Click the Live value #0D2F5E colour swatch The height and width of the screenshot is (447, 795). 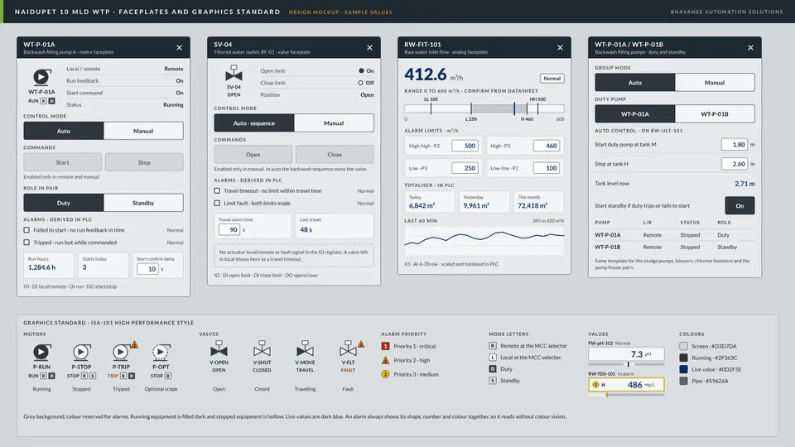[683, 369]
